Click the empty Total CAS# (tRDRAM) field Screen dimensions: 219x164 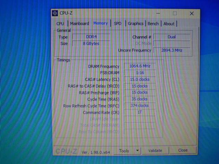[140, 125]
